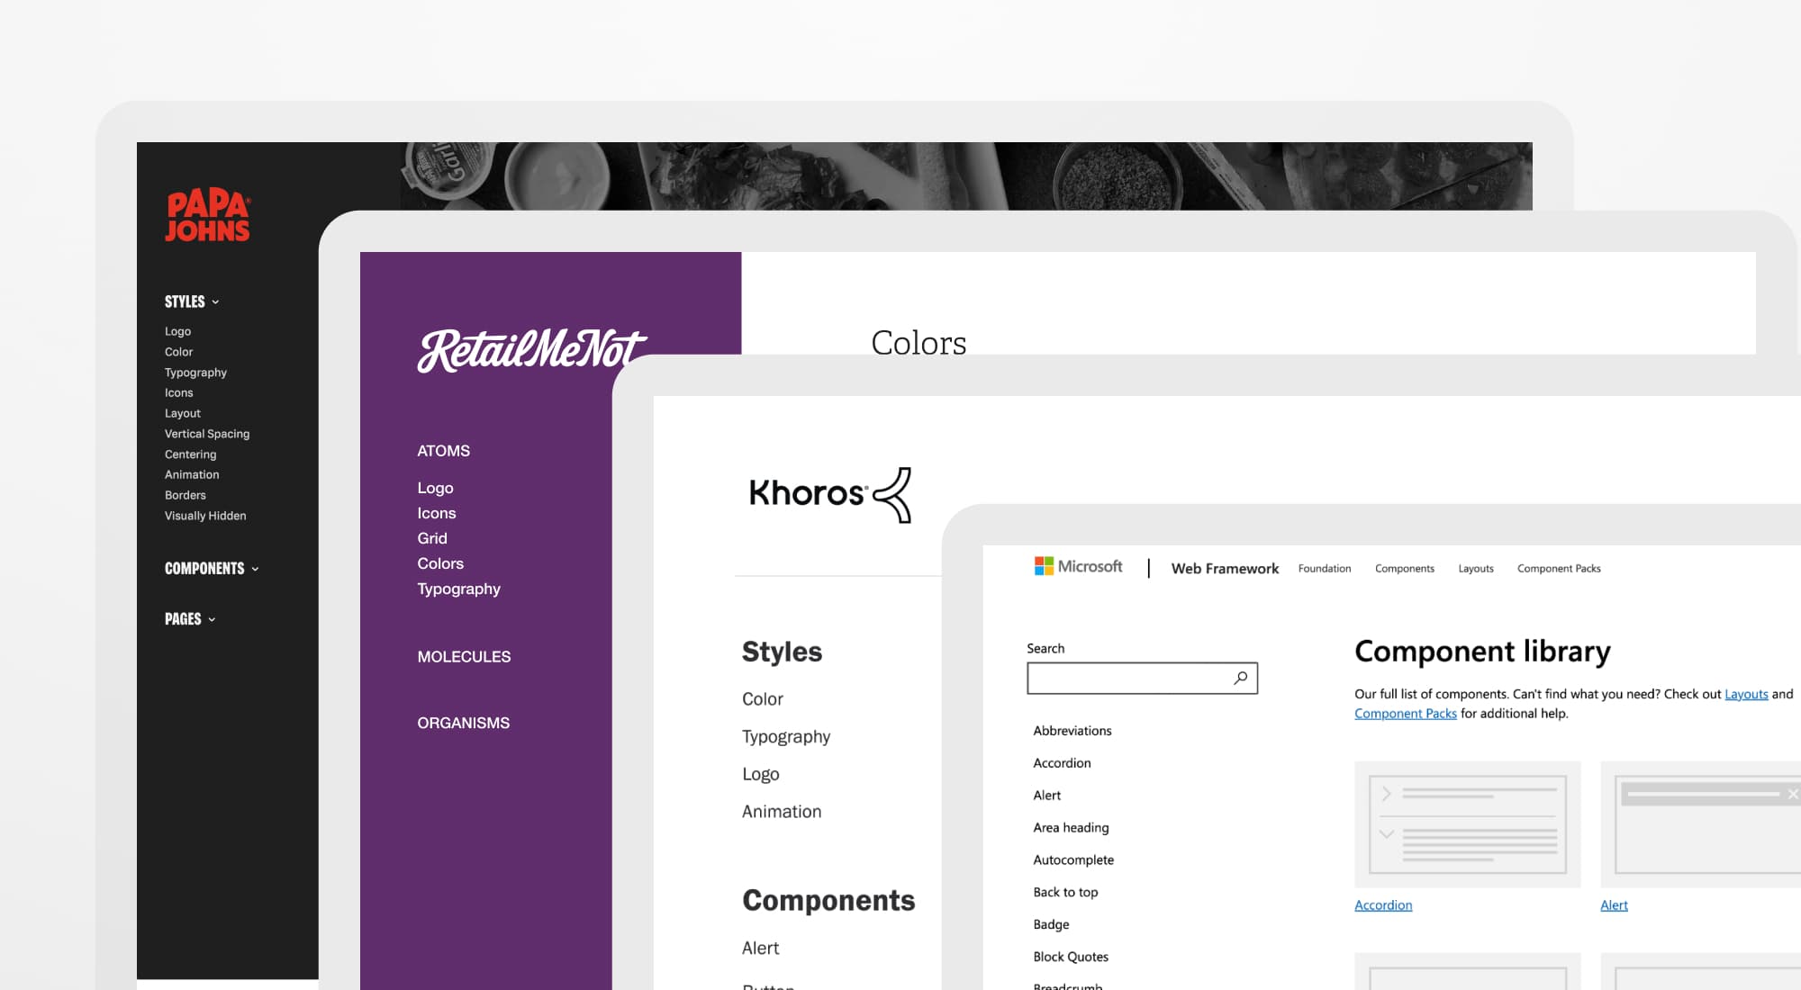Open Centering in Papa Johns sidebar
Image resolution: width=1801 pixels, height=990 pixels.
(190, 454)
